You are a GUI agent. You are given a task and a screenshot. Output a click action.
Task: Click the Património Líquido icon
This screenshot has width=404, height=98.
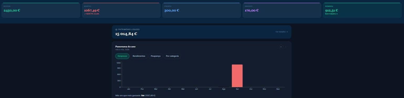click(116, 30)
